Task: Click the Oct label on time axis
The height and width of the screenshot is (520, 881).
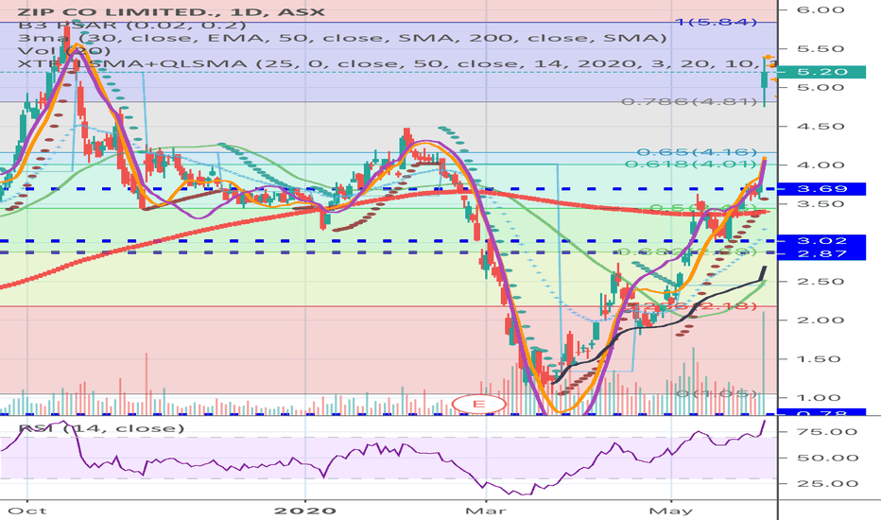Action: tap(28, 511)
